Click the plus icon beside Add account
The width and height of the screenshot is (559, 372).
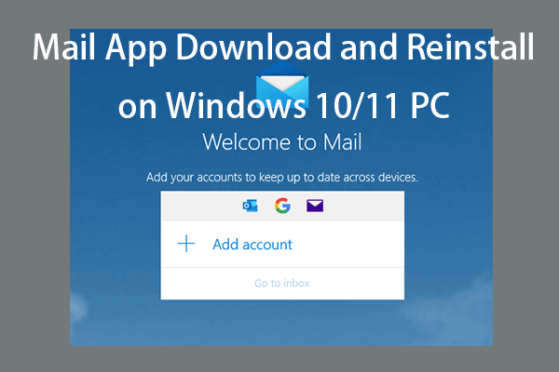pyautogui.click(x=186, y=244)
